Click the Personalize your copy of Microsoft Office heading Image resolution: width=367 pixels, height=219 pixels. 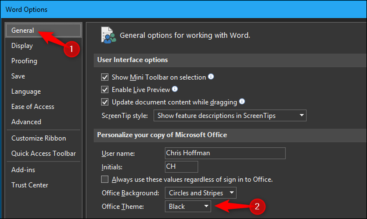pyautogui.click(x=162, y=135)
